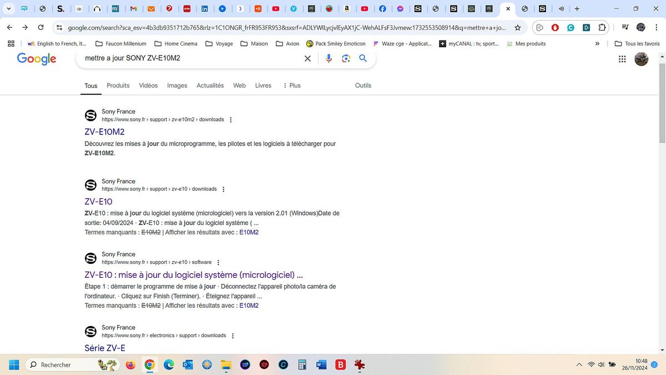Click the E10M2 suggested results link
Screen dimensions: 666x375
coord(248,232)
